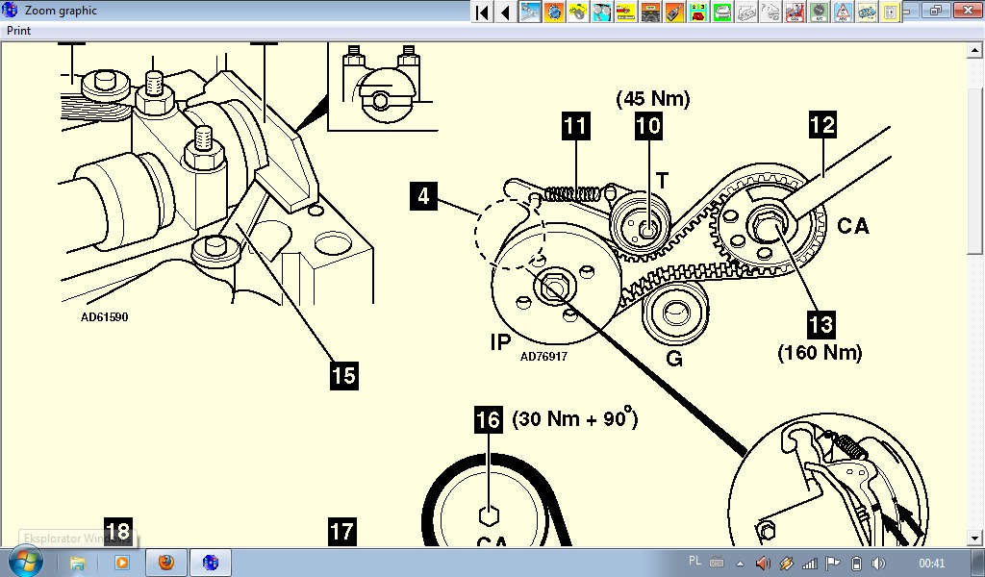The width and height of the screenshot is (985, 577).
Task: Click callout number 11
Action: click(x=576, y=126)
